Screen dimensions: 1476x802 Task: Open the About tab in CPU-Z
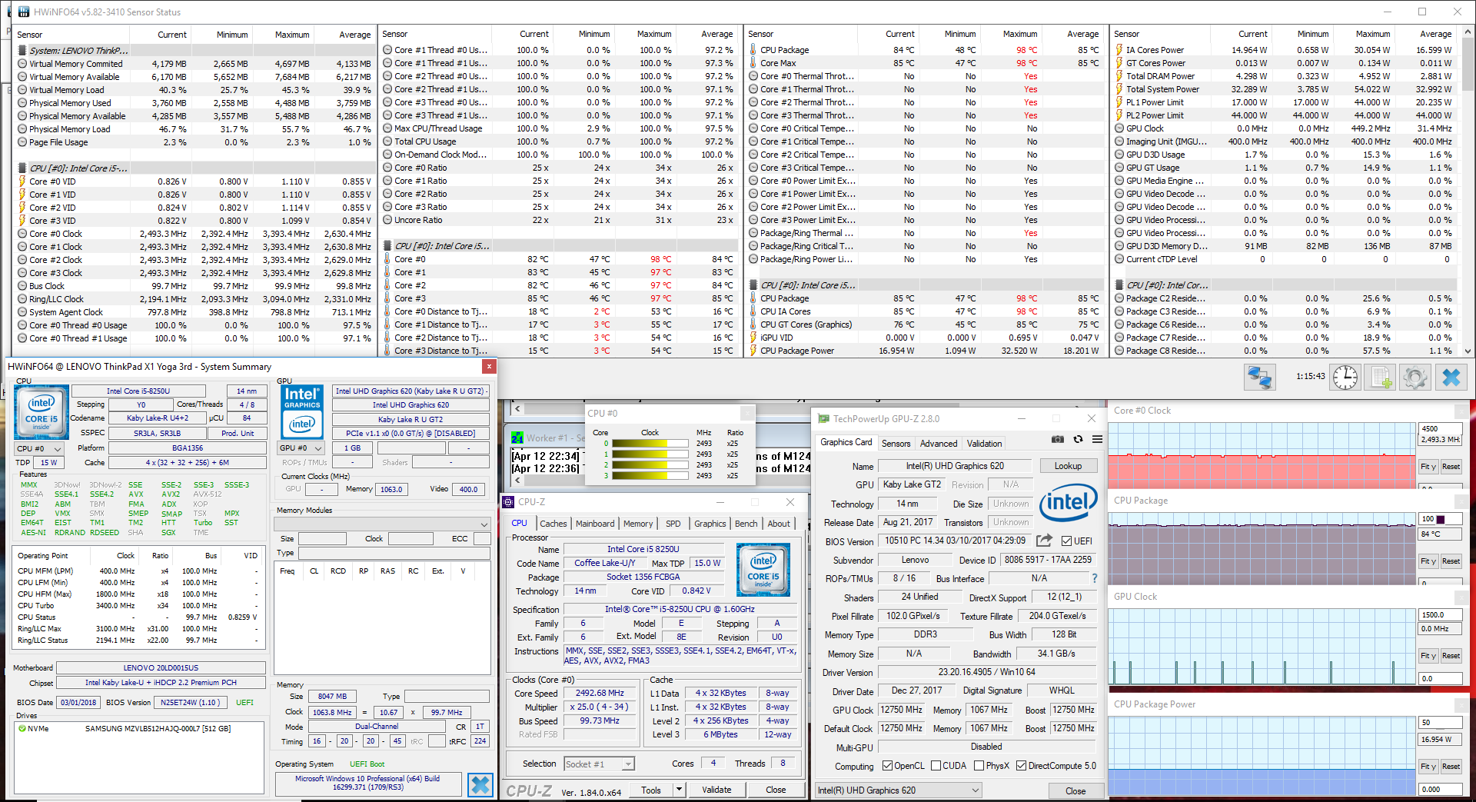click(779, 524)
